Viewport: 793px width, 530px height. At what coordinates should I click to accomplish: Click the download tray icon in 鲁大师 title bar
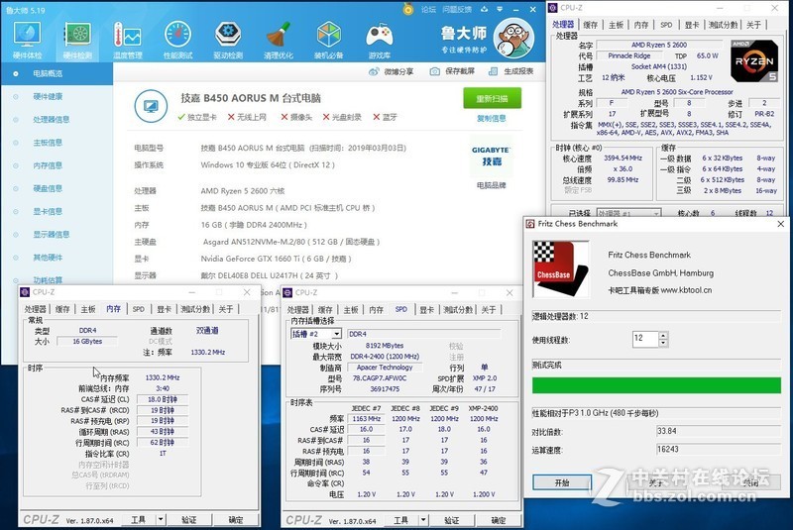[485, 9]
